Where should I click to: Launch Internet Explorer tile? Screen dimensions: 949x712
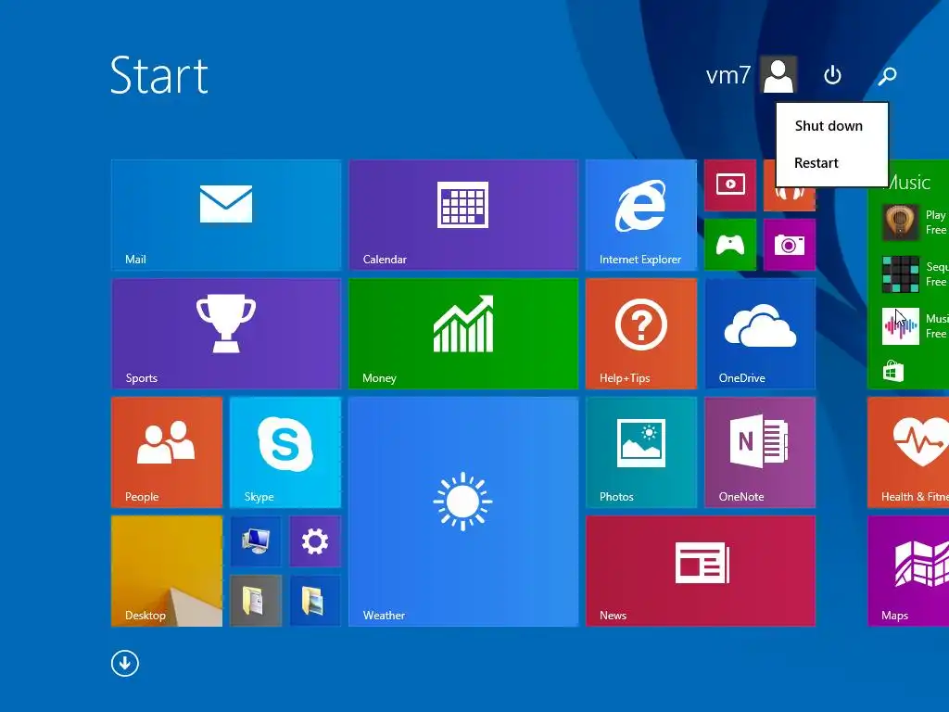click(x=641, y=215)
